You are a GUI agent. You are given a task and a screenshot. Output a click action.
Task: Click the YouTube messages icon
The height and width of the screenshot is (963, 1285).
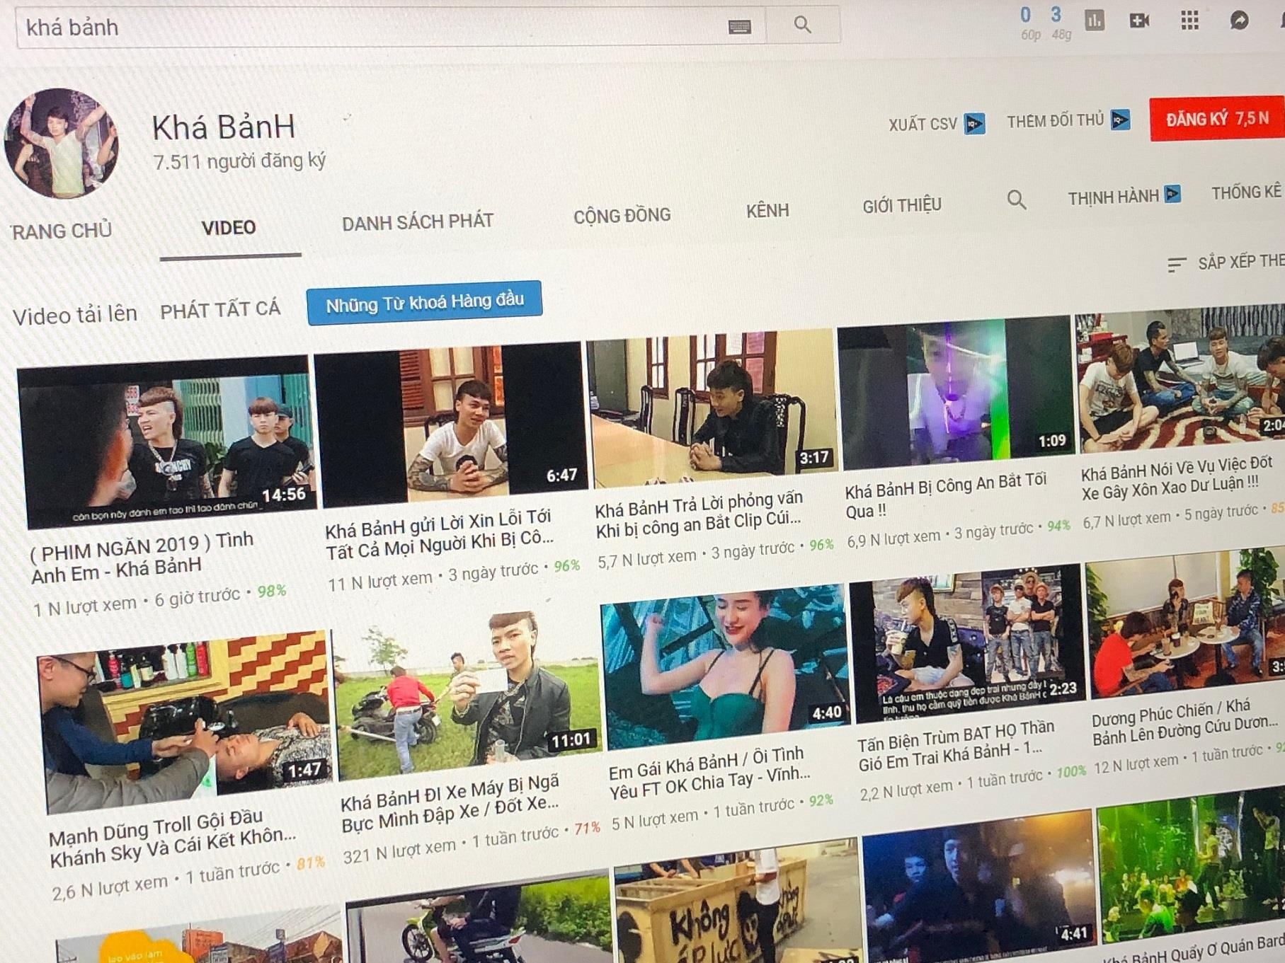coord(1241,20)
